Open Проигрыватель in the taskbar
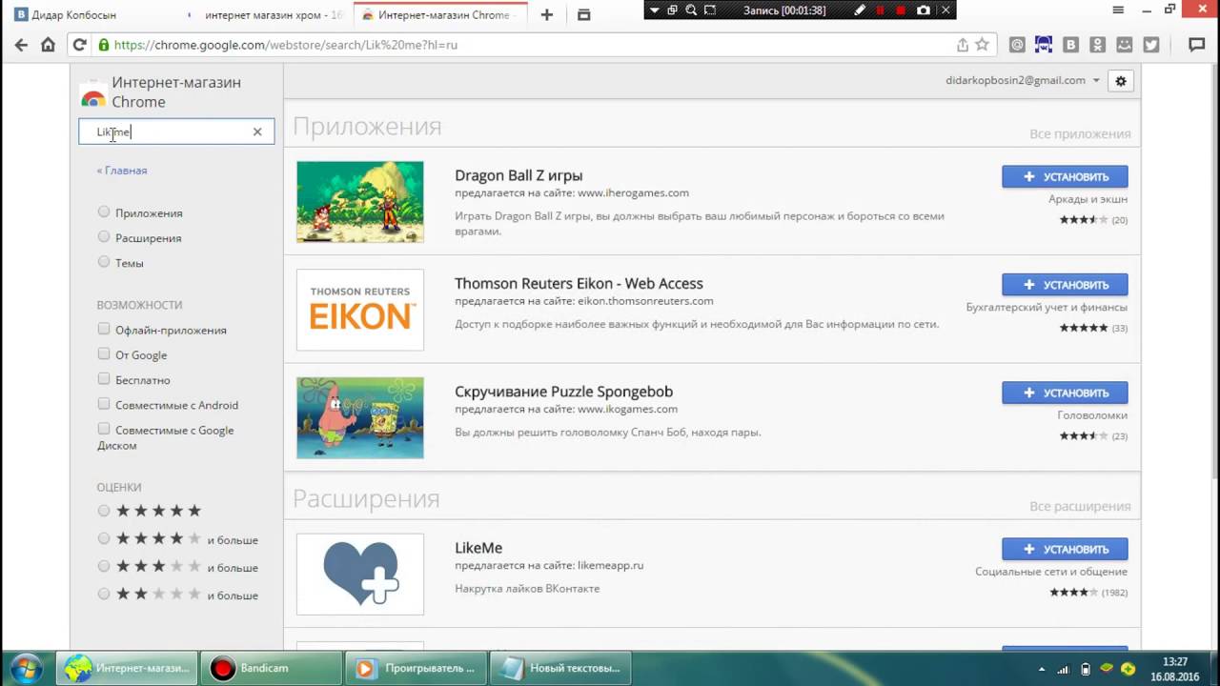This screenshot has height=686, width=1220. [415, 668]
